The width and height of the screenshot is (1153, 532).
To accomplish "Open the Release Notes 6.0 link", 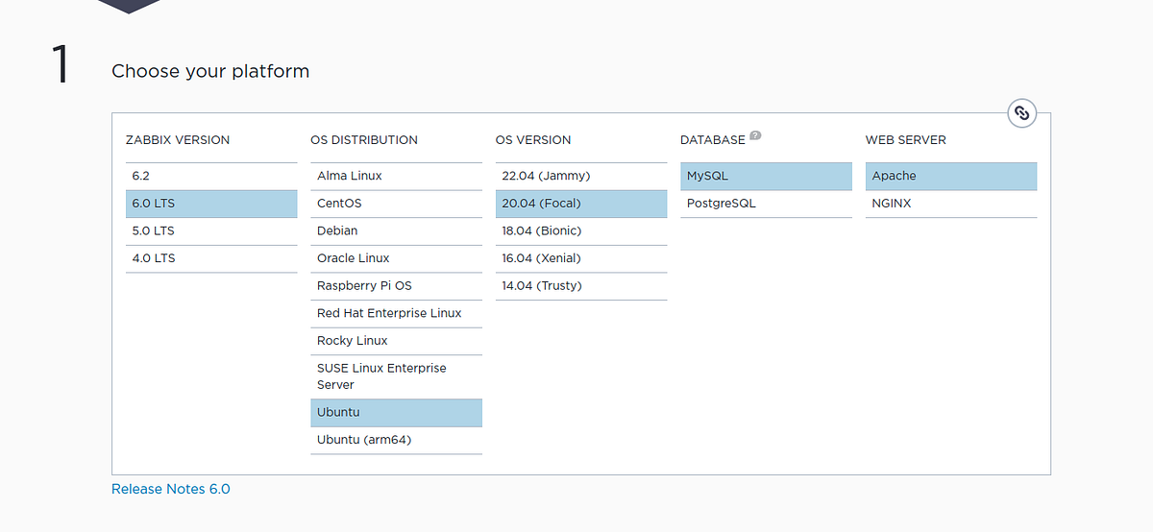I will (x=171, y=489).
